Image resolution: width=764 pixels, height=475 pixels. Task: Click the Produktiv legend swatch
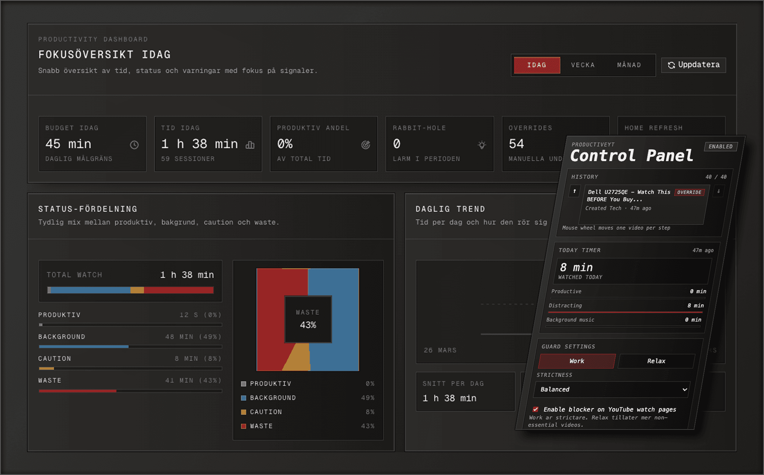pos(243,384)
